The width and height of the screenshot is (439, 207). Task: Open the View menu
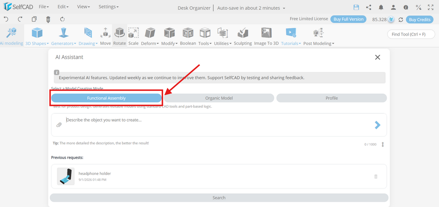click(84, 7)
